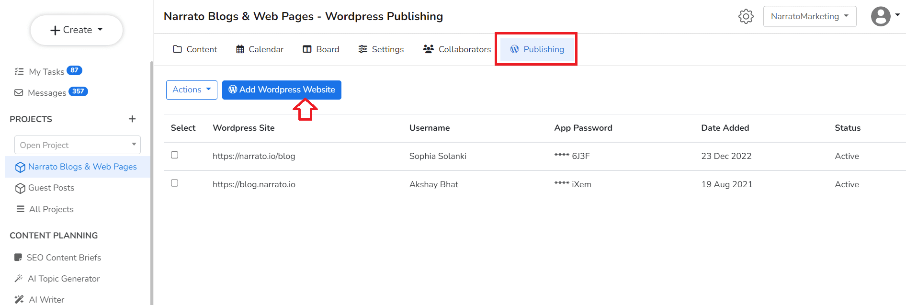Screen dimensions: 906x305
Task: Click the 357 badge on Messages
Action: click(x=78, y=91)
